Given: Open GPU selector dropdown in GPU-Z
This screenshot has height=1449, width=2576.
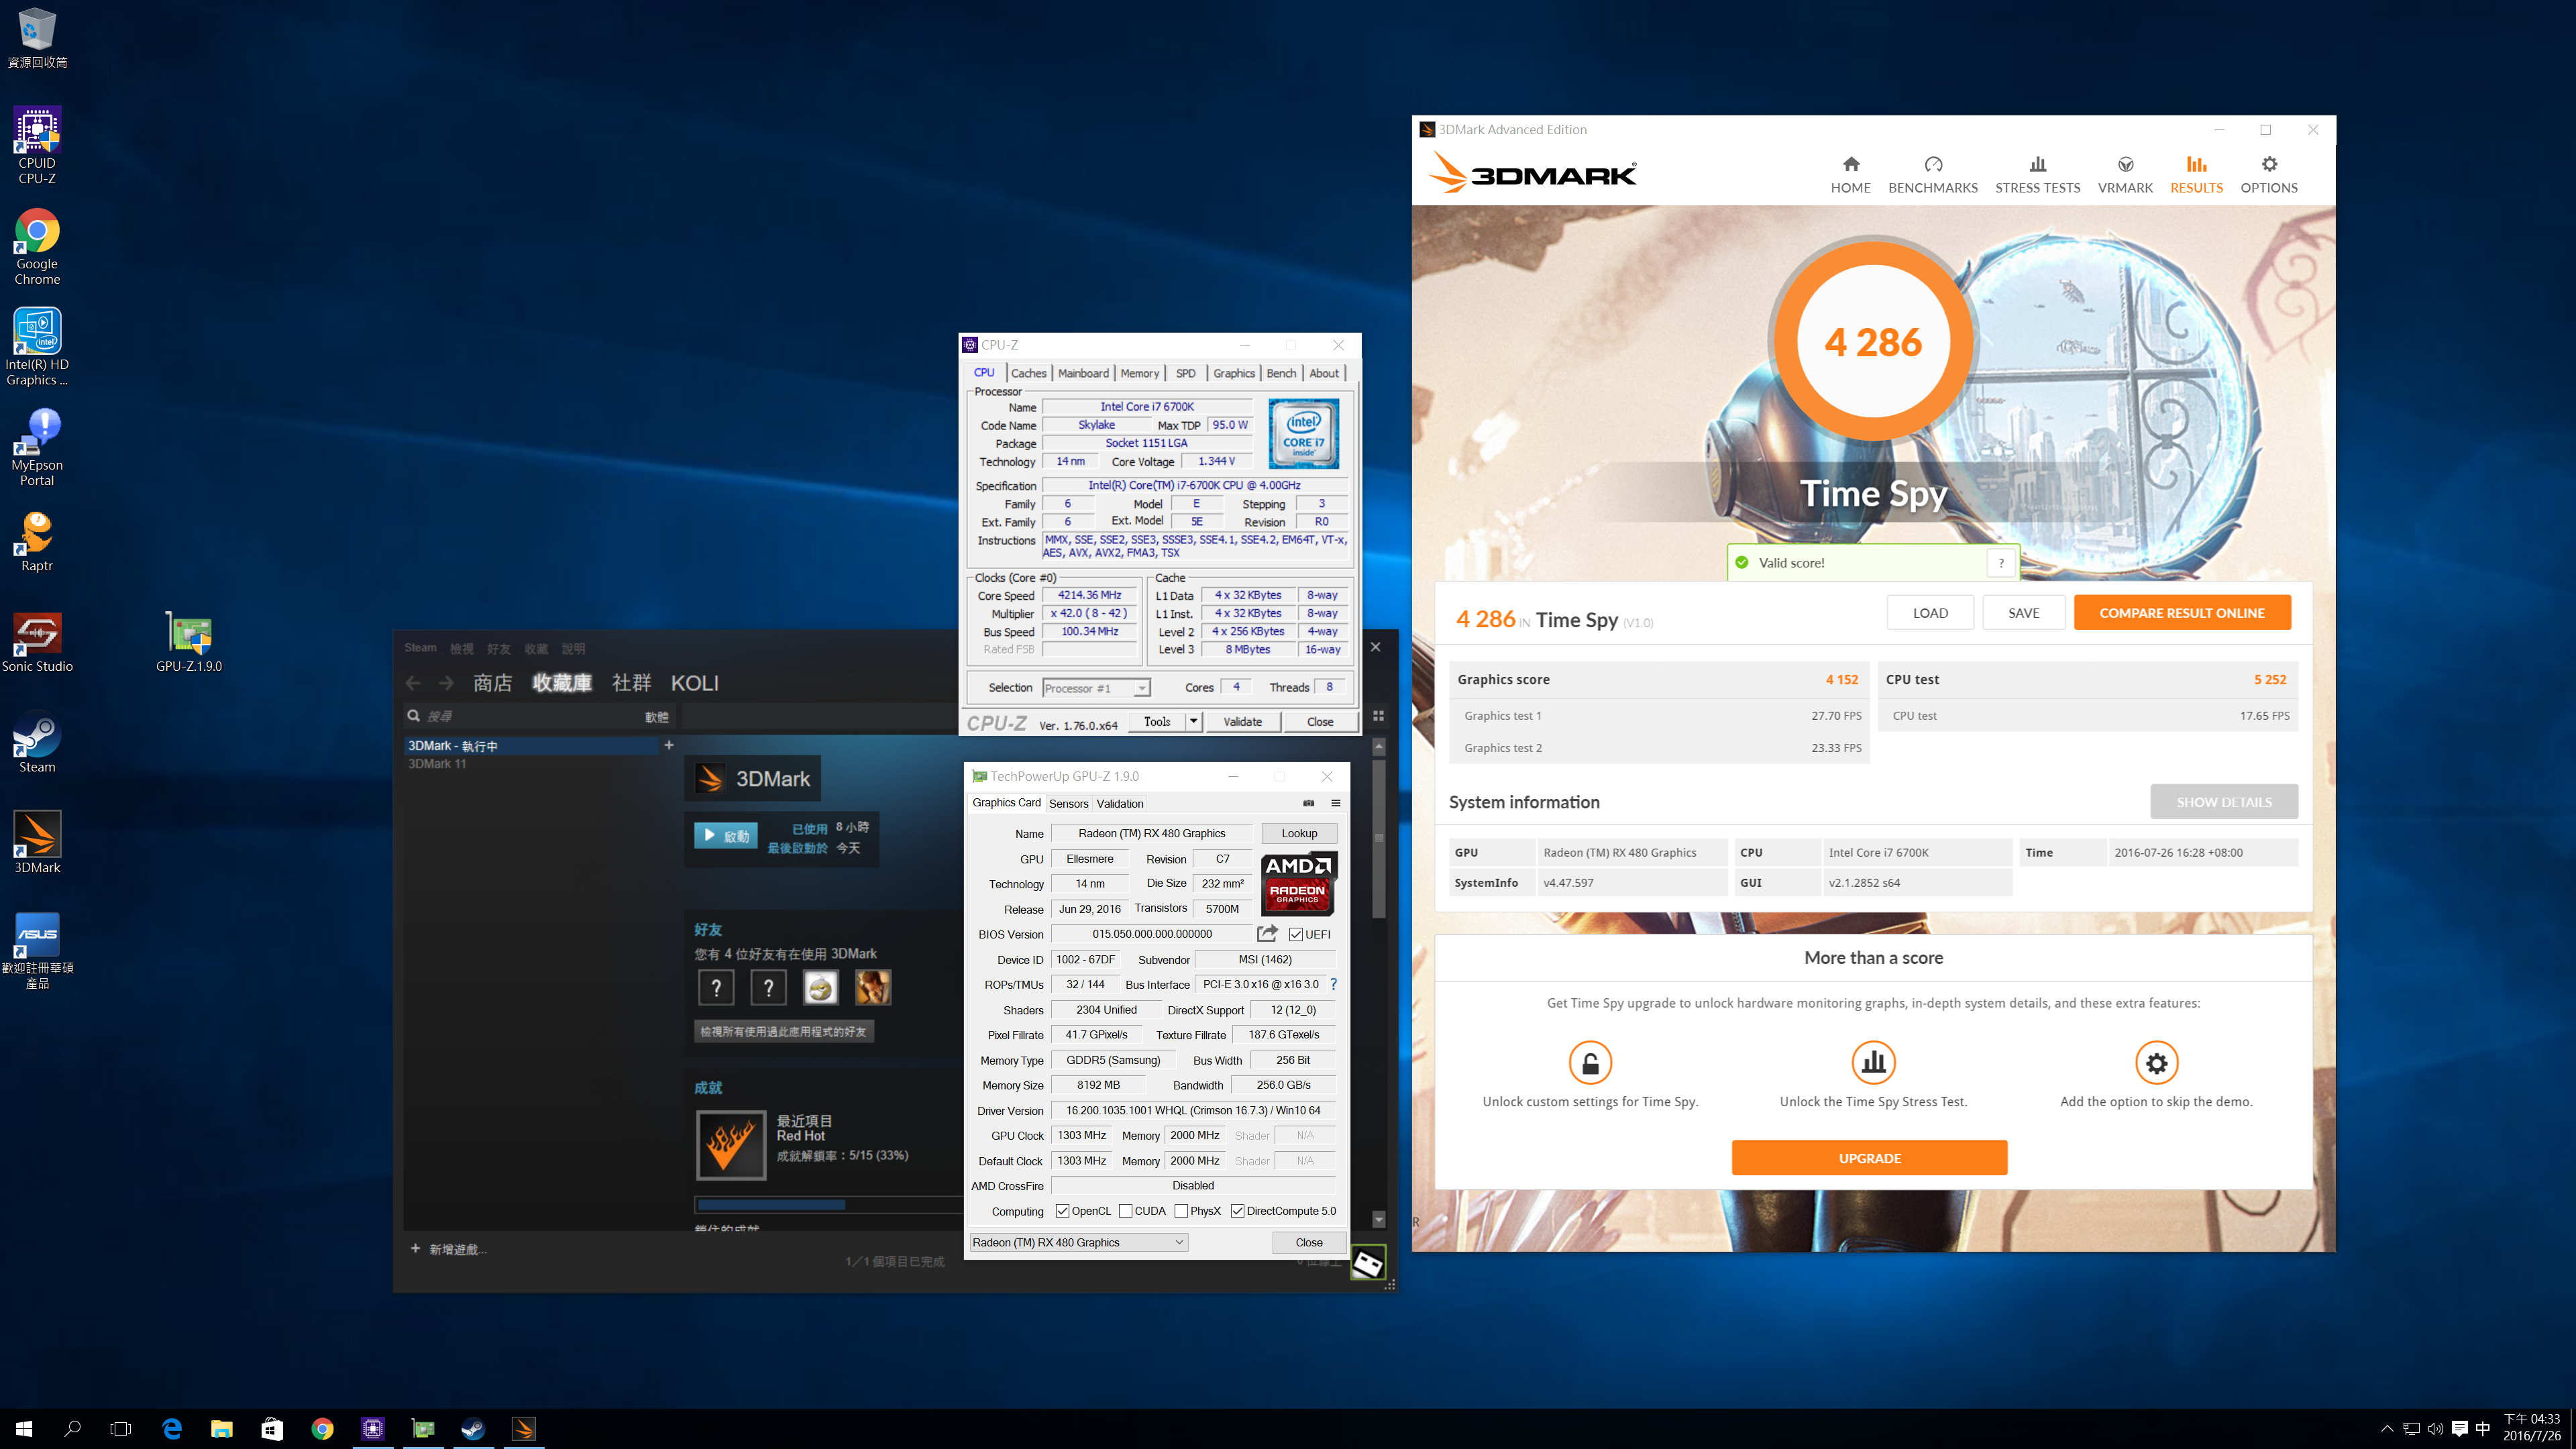Looking at the screenshot, I should [x=1078, y=1242].
